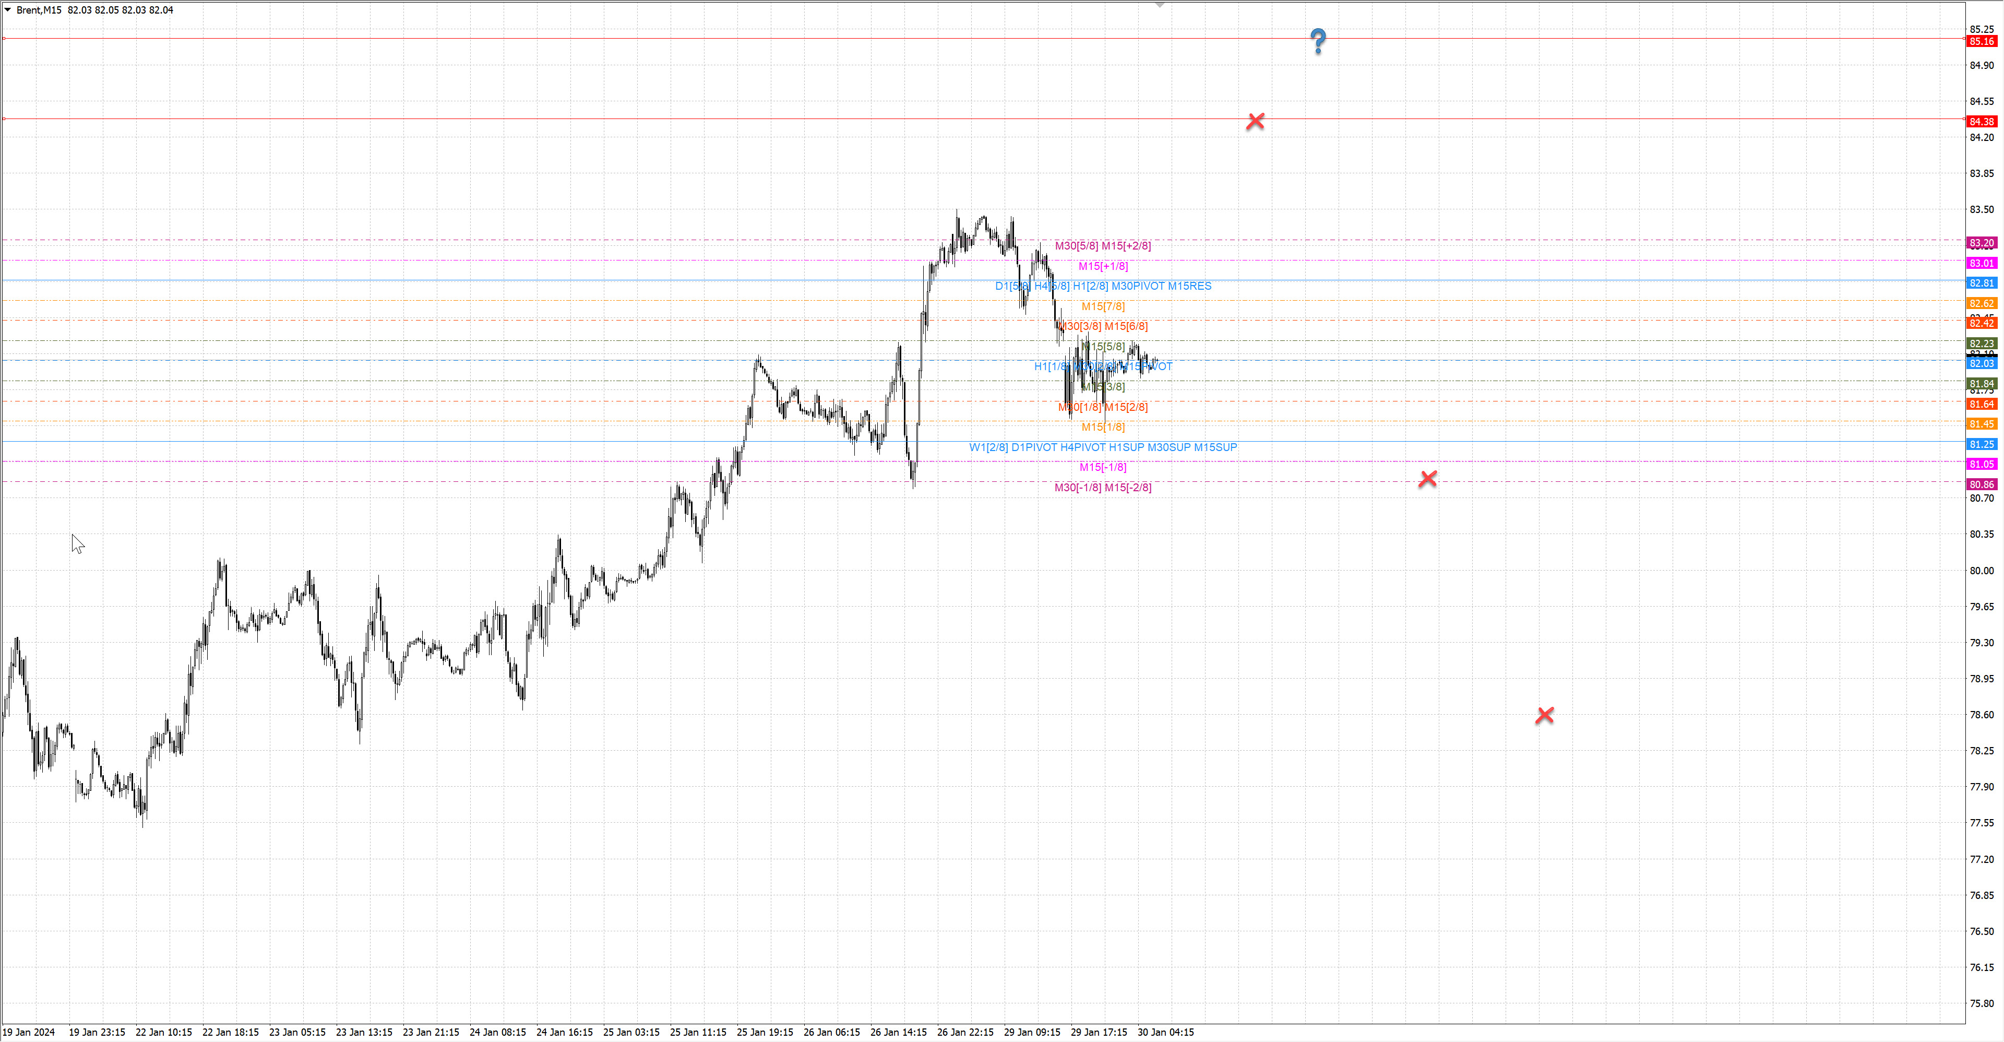Image resolution: width=2004 pixels, height=1042 pixels.
Task: Click the W1[2/8] D1PIVOT H4PIVOT label
Action: (x=1102, y=447)
